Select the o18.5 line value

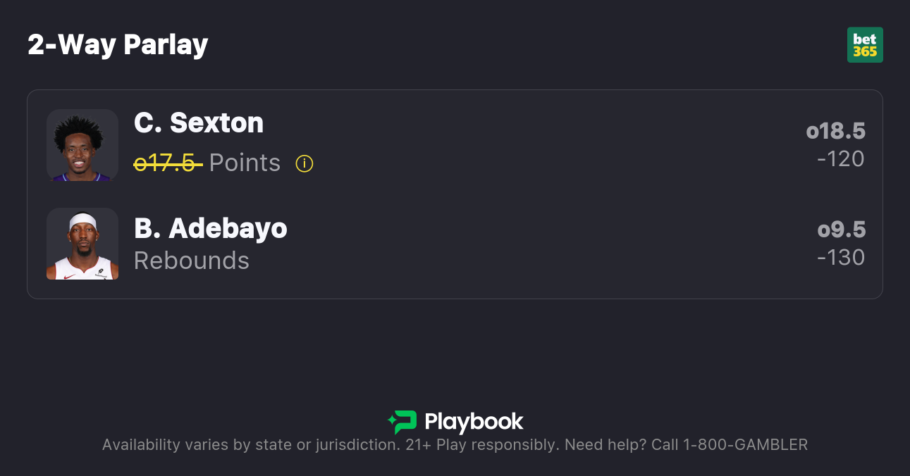tap(835, 131)
